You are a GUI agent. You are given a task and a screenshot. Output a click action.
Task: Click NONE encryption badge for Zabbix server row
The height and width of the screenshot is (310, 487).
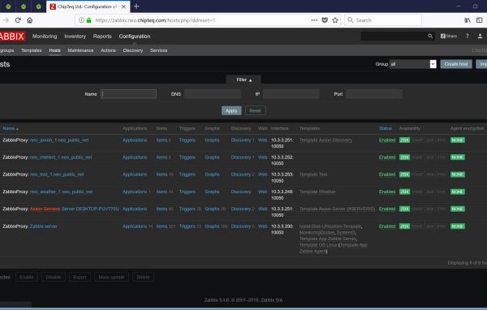point(458,226)
